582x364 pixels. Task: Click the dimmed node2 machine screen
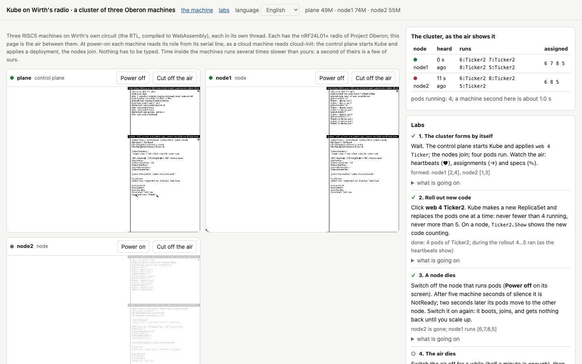click(x=103, y=310)
